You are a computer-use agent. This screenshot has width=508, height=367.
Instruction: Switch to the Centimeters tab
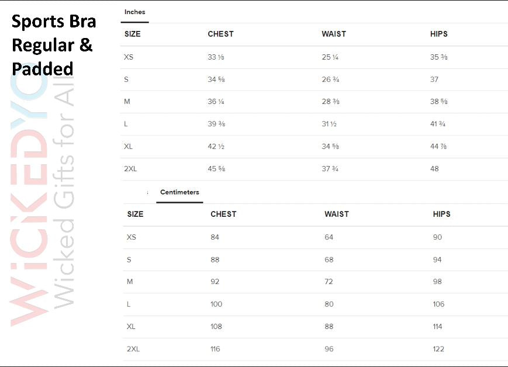pyautogui.click(x=179, y=192)
